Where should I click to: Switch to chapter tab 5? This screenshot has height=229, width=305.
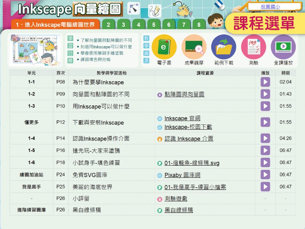pos(154,25)
